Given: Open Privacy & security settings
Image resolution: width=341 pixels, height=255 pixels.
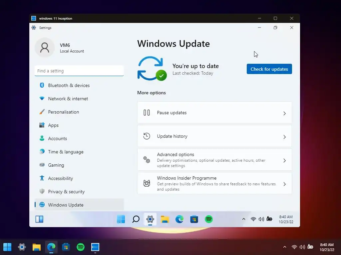Looking at the screenshot, I should (79, 192).
